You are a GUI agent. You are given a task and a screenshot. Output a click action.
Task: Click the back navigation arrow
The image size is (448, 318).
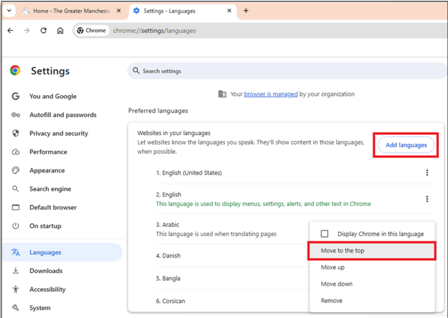pyautogui.click(x=10, y=31)
